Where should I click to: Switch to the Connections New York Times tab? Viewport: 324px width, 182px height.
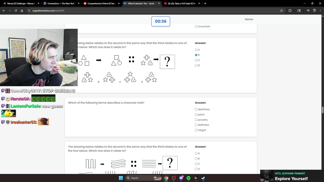(x=61, y=4)
